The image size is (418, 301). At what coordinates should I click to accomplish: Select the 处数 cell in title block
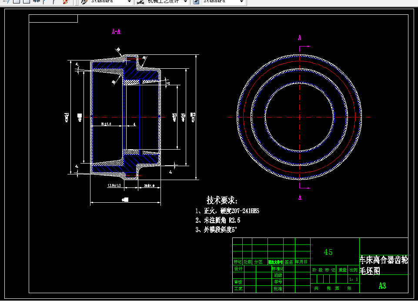click(247, 262)
